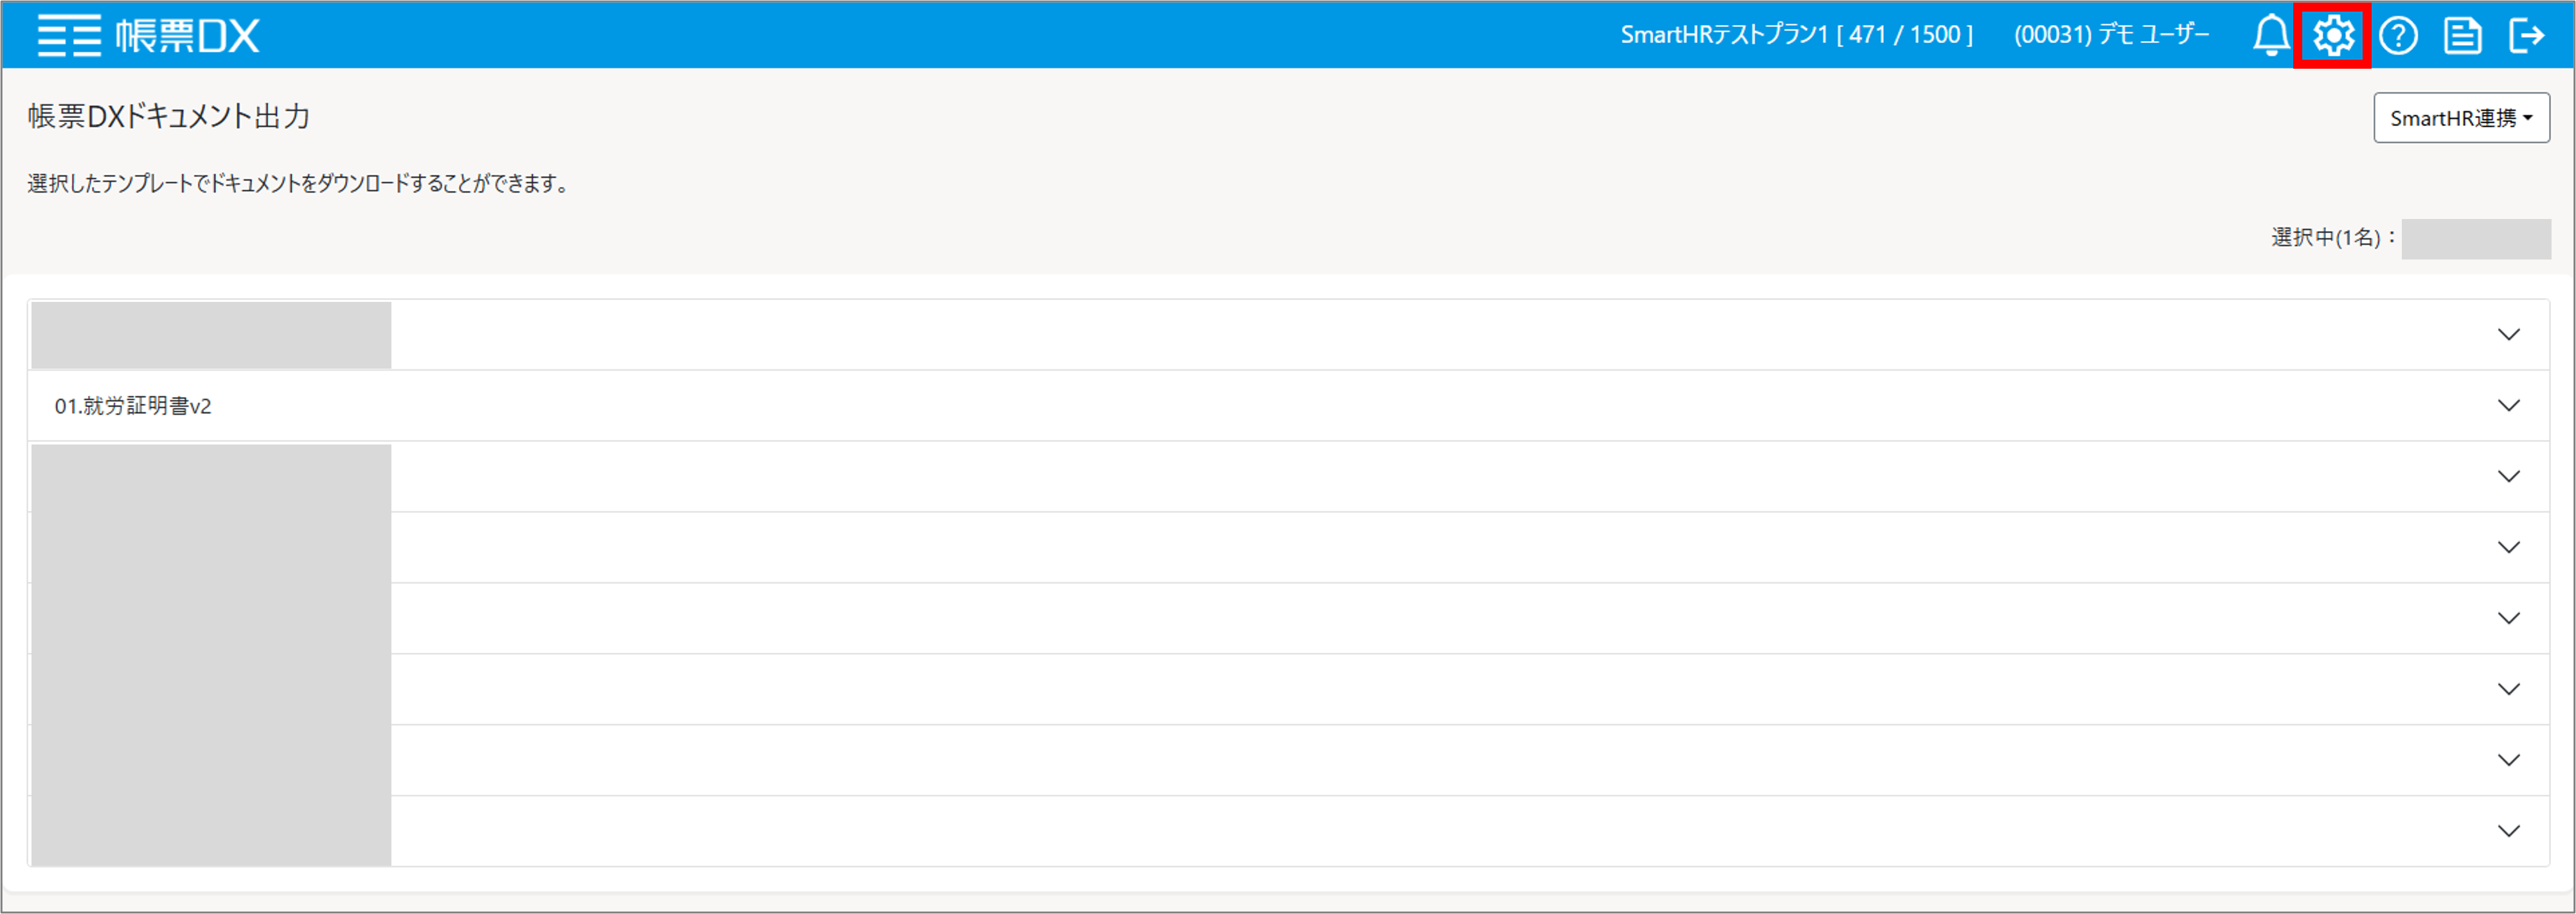Open the help question mark icon
Viewport: 2576px width, 914px height.
point(2398,36)
